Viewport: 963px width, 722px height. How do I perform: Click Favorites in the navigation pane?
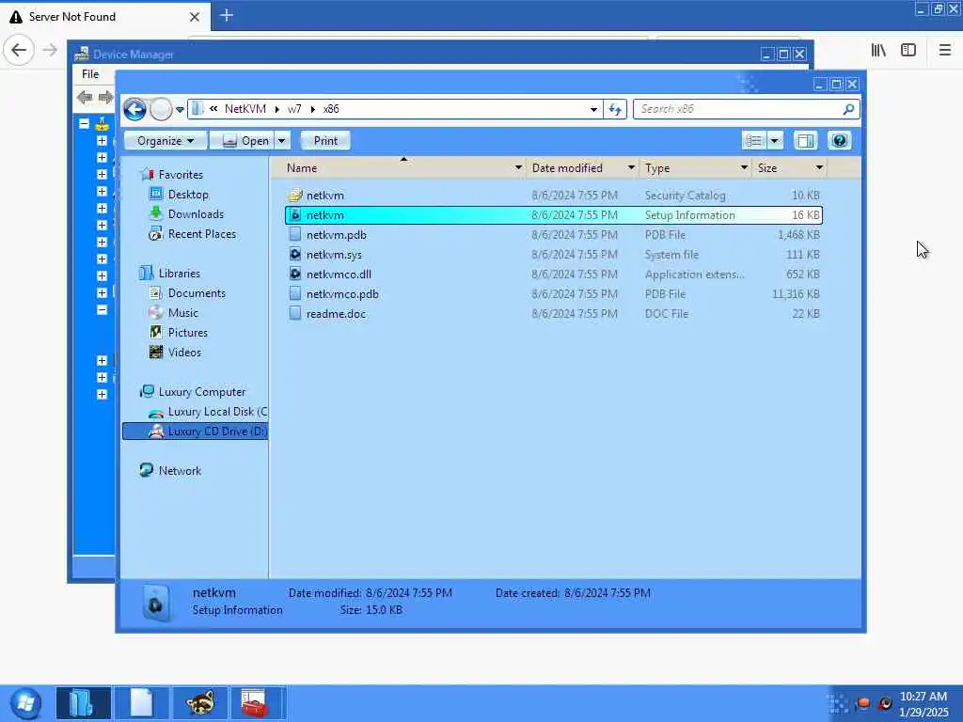(181, 175)
